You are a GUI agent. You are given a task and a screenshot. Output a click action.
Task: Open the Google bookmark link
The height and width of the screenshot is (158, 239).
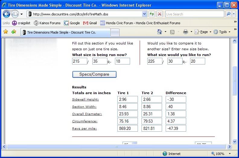(72, 23)
